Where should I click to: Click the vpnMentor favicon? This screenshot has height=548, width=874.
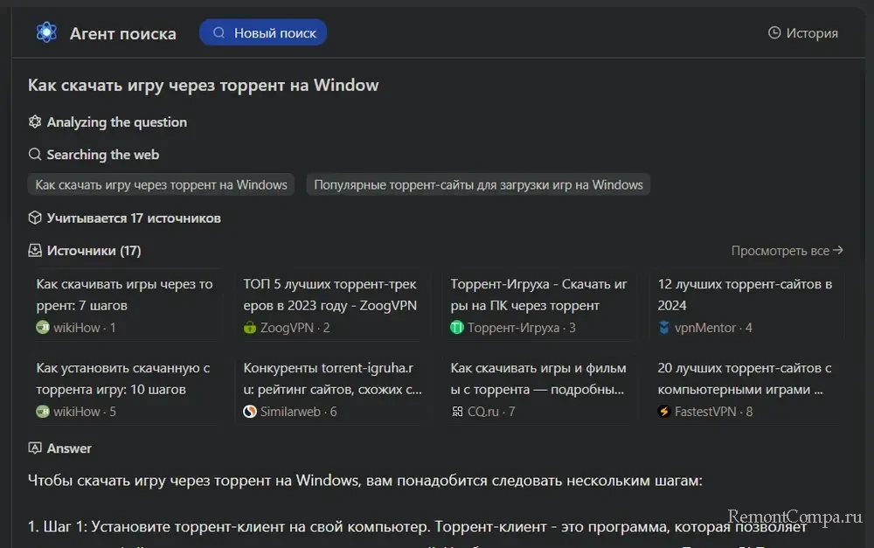[x=664, y=328]
